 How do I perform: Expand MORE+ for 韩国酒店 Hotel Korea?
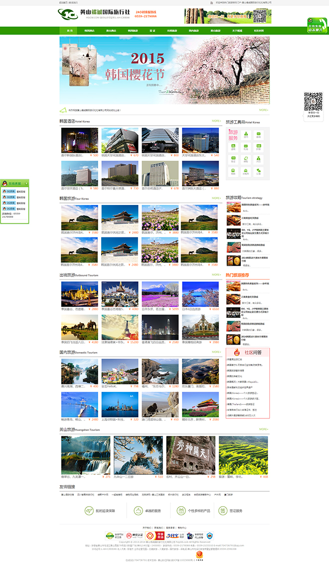[216, 121]
